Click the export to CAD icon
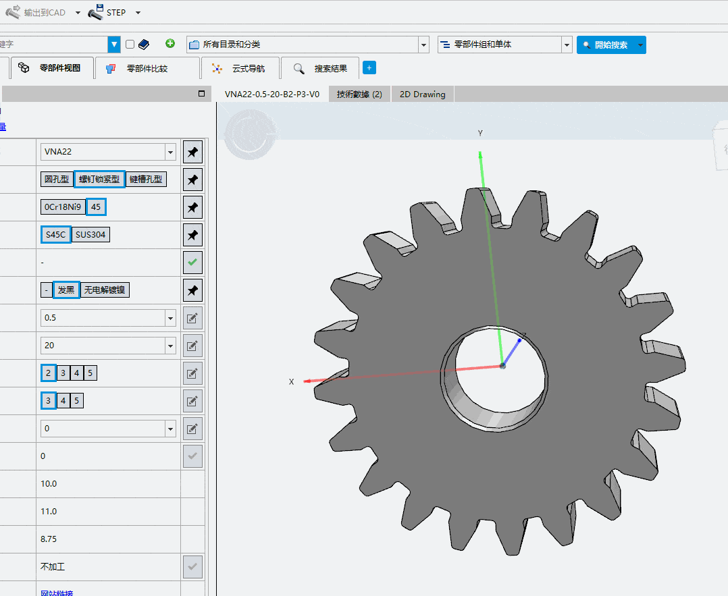 click(13, 12)
